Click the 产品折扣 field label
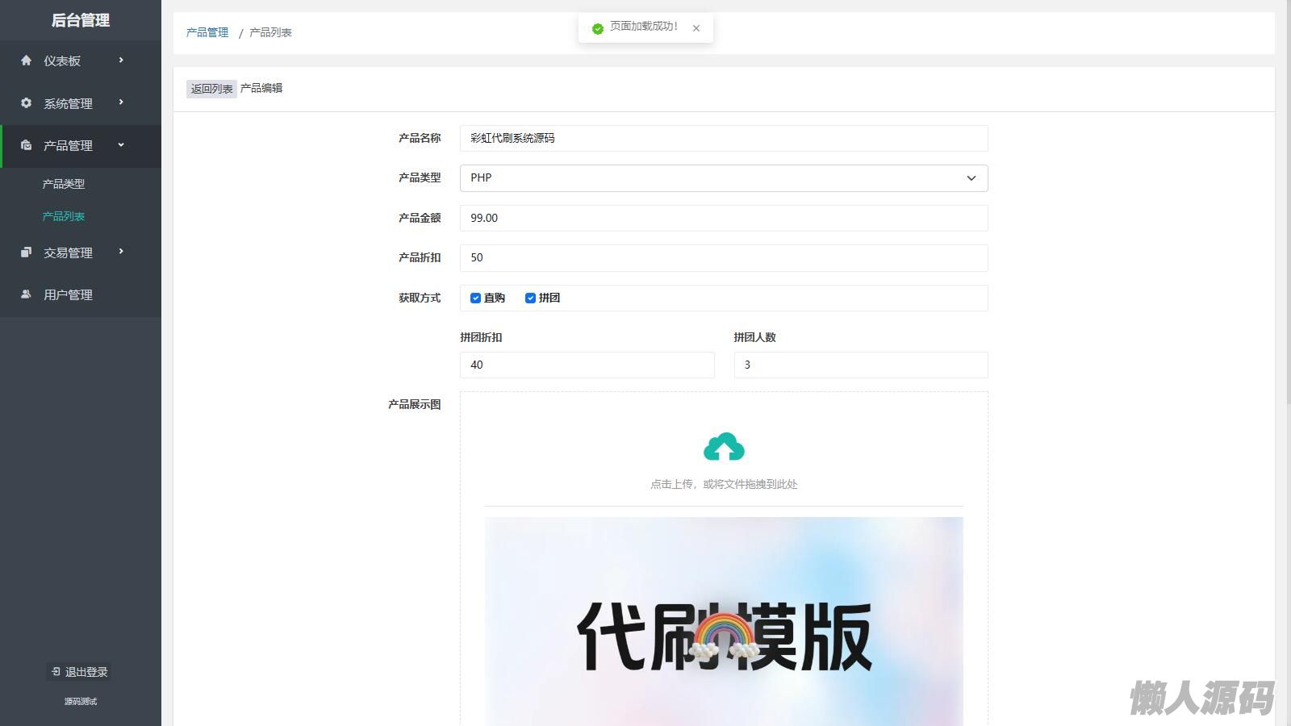1291x726 pixels. [420, 257]
